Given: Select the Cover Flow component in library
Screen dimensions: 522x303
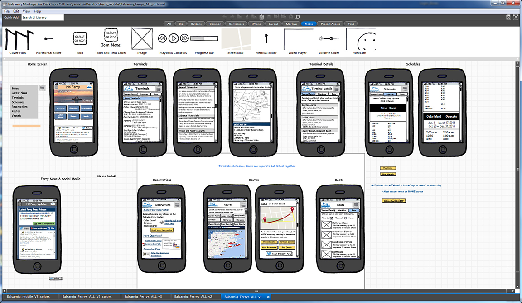Looking at the screenshot, I should point(17,41).
